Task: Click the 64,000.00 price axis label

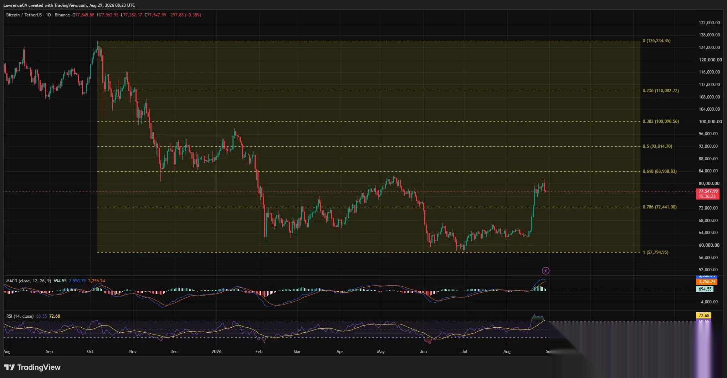Action: 708,233
